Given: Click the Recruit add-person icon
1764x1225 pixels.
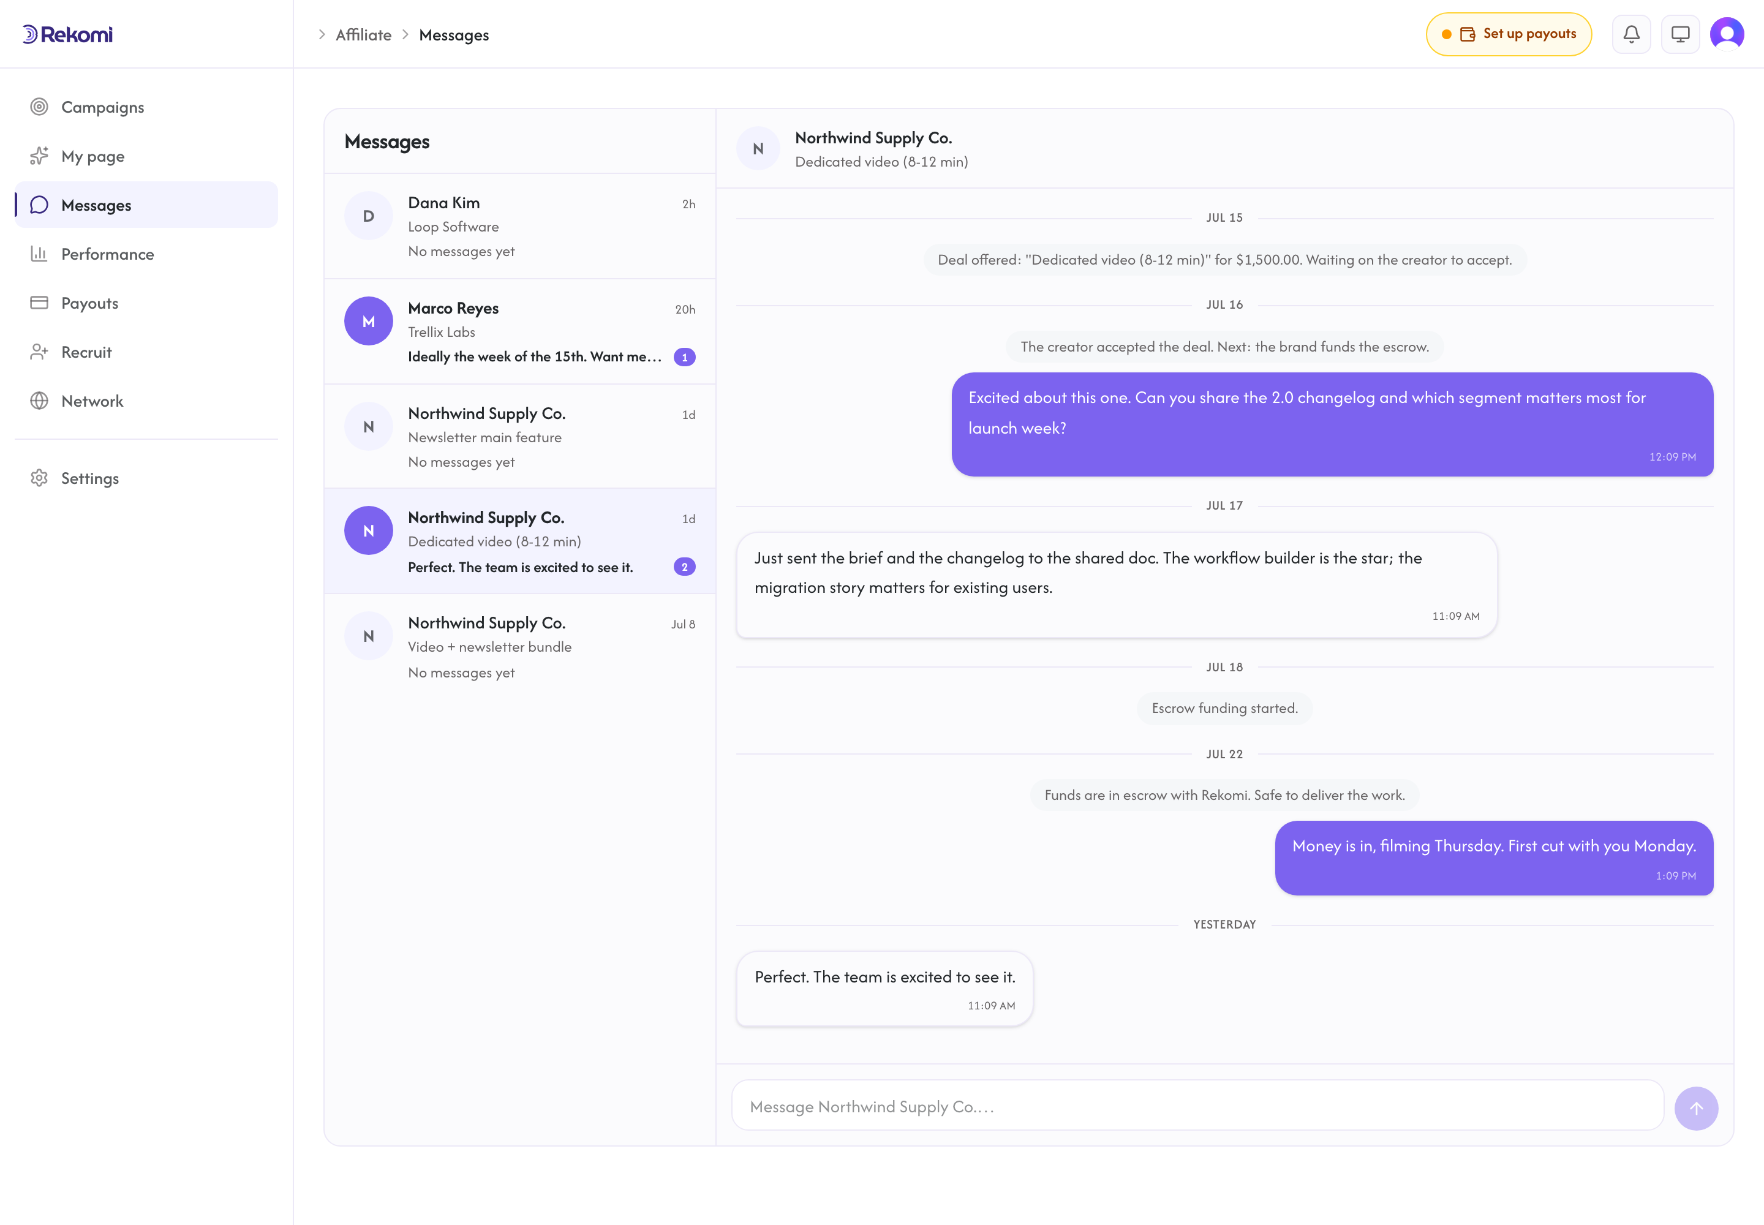Looking at the screenshot, I should pos(39,352).
